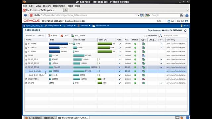
Task: Click type icon in UNDOTBS1 row
Action: click(143, 79)
